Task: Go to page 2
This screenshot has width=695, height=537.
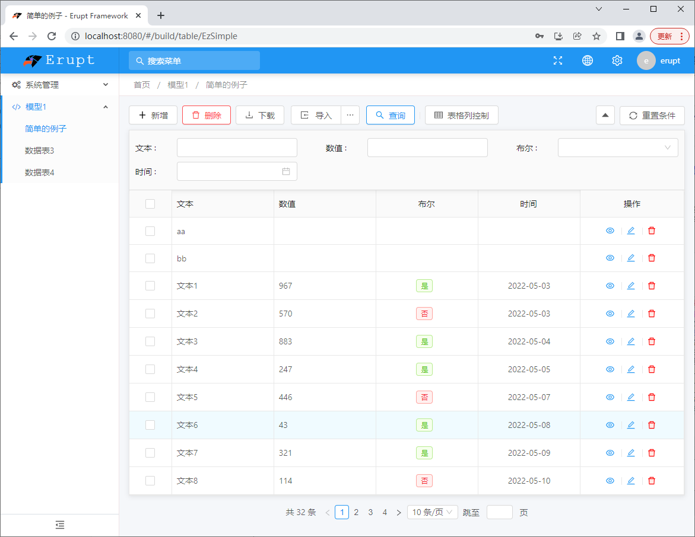Action: [x=356, y=512]
